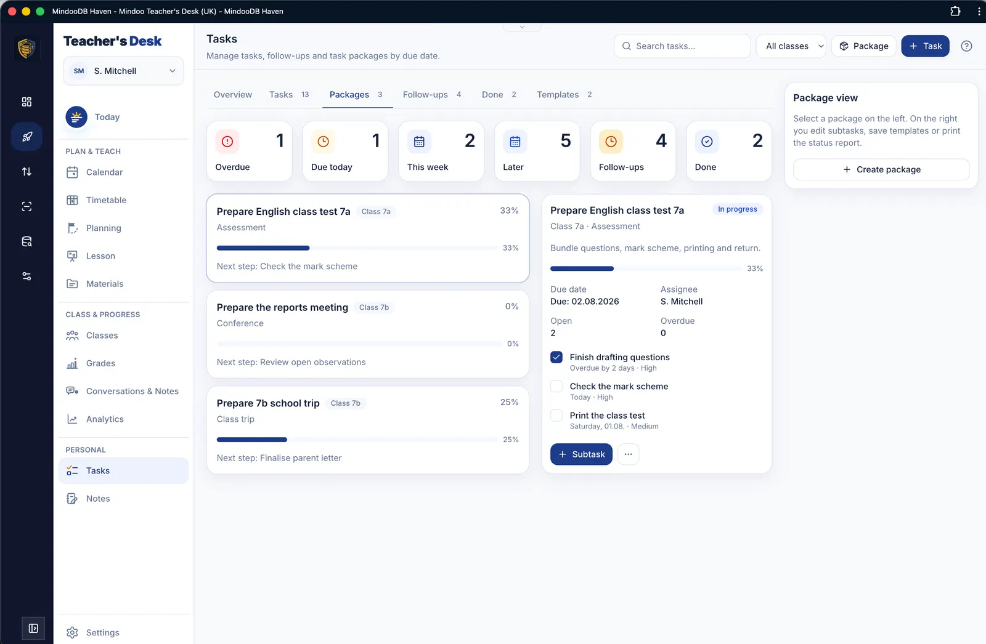
Task: Open Materials in the sidebar
Action: click(123, 284)
